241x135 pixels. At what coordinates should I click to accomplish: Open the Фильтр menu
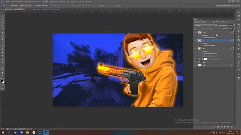point(62,1)
